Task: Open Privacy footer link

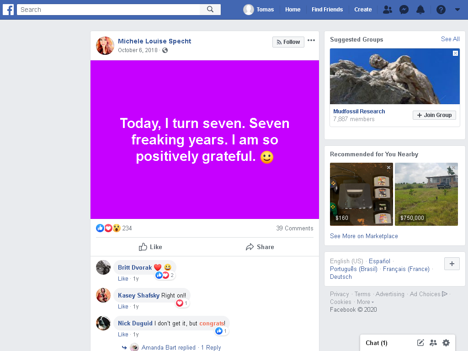Action: coord(340,294)
